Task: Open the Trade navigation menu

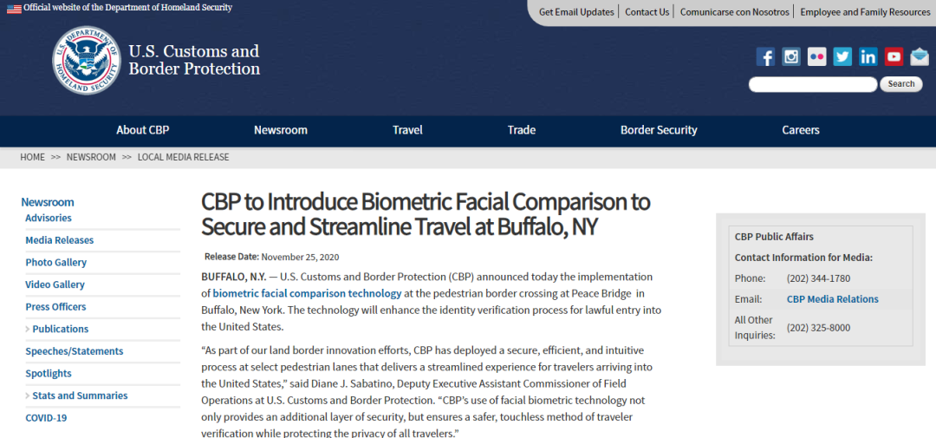Action: (x=522, y=130)
